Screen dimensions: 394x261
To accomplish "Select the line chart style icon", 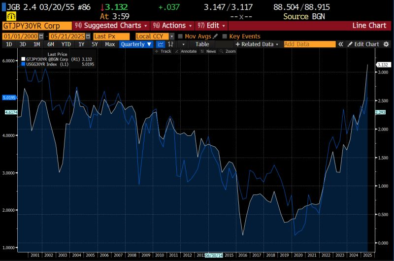I will tap(161, 44).
